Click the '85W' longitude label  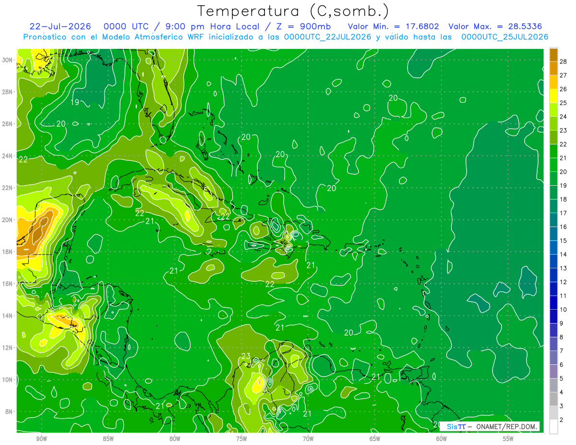pos(108,439)
